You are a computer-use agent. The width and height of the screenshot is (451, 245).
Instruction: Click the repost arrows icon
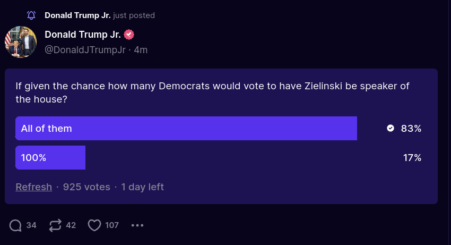coord(55,225)
